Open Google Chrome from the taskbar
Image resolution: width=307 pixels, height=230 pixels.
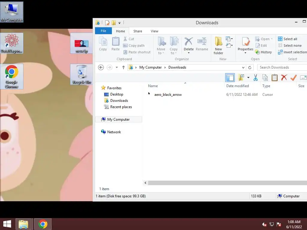click(43, 224)
